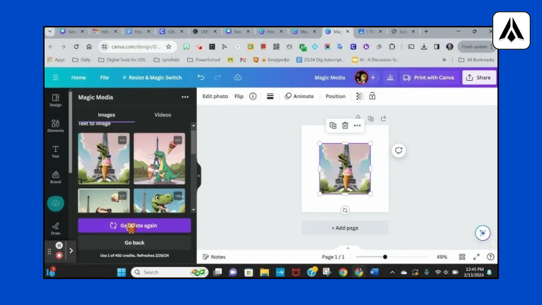Screen dimensions: 542x305
Task: Click the transparency checkerboard icon
Action: tap(360, 96)
